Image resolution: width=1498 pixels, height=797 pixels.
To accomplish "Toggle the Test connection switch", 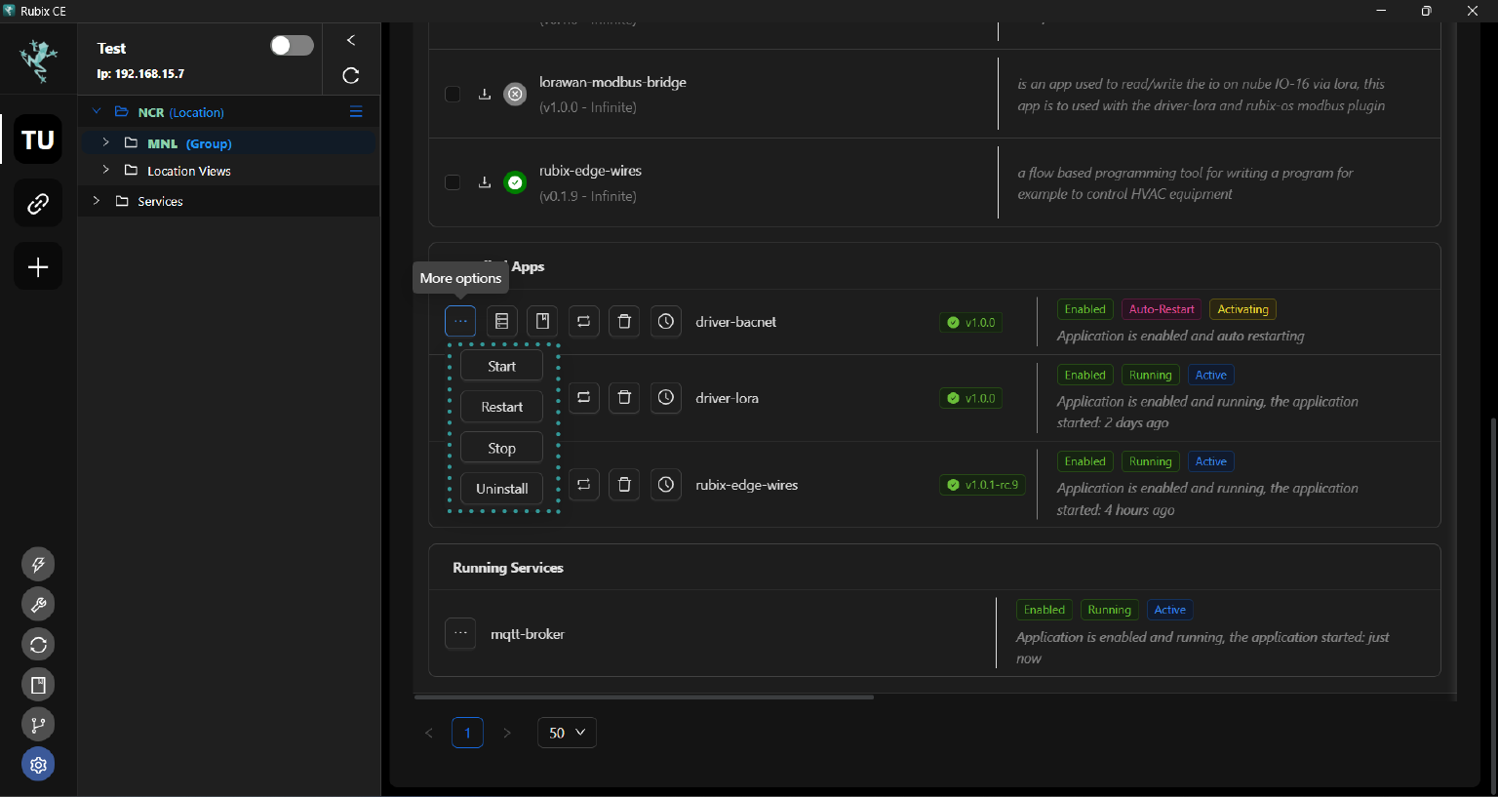I will (x=292, y=46).
